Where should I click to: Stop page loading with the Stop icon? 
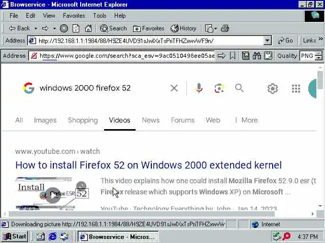(64, 28)
